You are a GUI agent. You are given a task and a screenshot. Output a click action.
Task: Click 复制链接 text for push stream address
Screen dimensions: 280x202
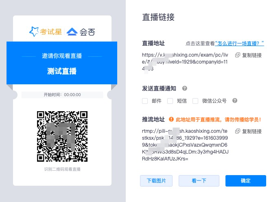point(252,132)
